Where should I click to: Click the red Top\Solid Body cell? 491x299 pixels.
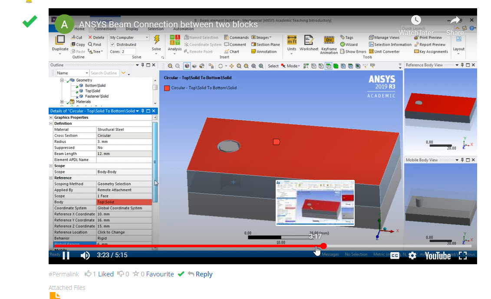coord(124,202)
